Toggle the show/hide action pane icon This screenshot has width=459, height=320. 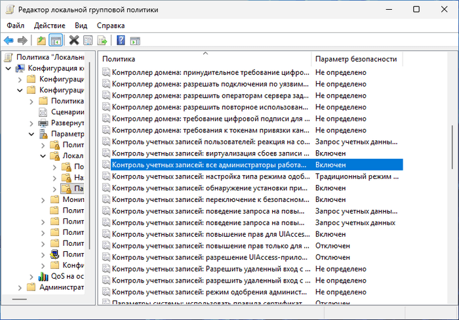tap(135, 41)
